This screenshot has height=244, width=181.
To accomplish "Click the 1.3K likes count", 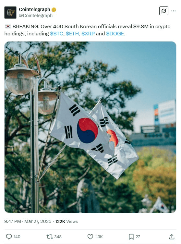I will [x=99, y=237].
